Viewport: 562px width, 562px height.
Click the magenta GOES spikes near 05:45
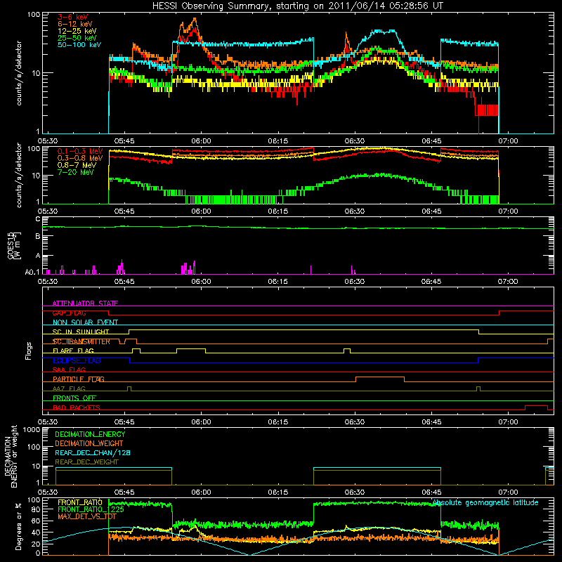point(121,267)
